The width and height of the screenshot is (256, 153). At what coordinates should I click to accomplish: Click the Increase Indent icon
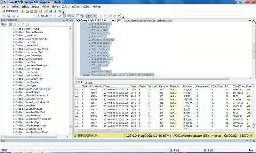(x=115, y=16)
